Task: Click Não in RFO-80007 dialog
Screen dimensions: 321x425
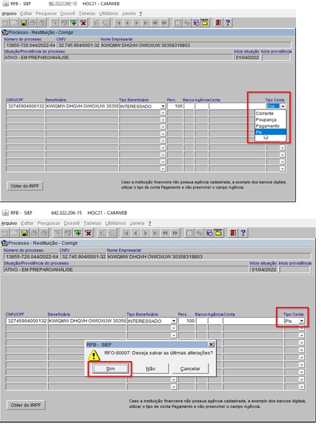Action: click(150, 368)
